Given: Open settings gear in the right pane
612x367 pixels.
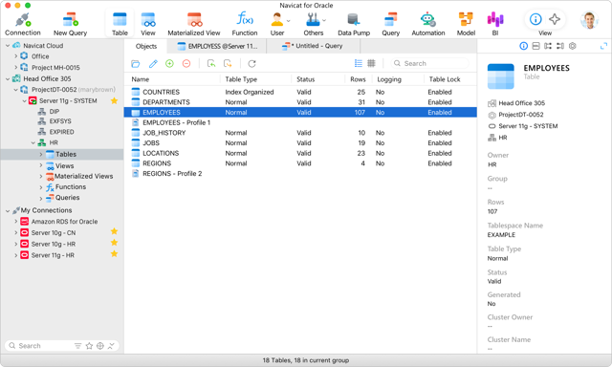Looking at the screenshot, I should [x=573, y=46].
